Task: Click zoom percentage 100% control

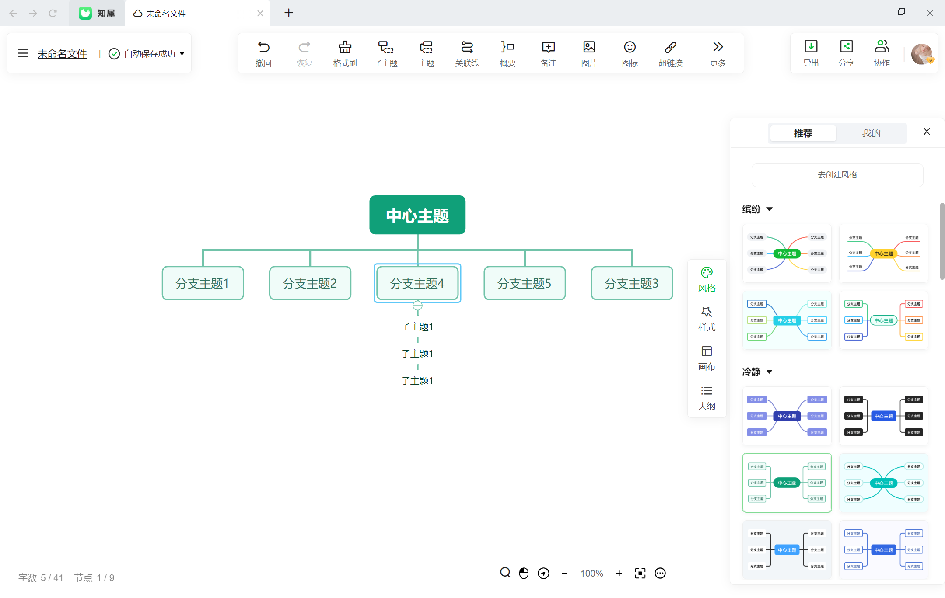Action: point(591,573)
